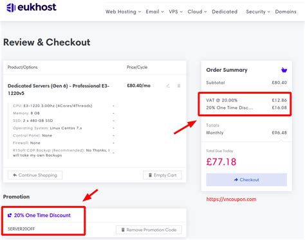Click the Security chevron arrow
Image resolution: width=305 pixels, height=240 pixels.
(269, 12)
